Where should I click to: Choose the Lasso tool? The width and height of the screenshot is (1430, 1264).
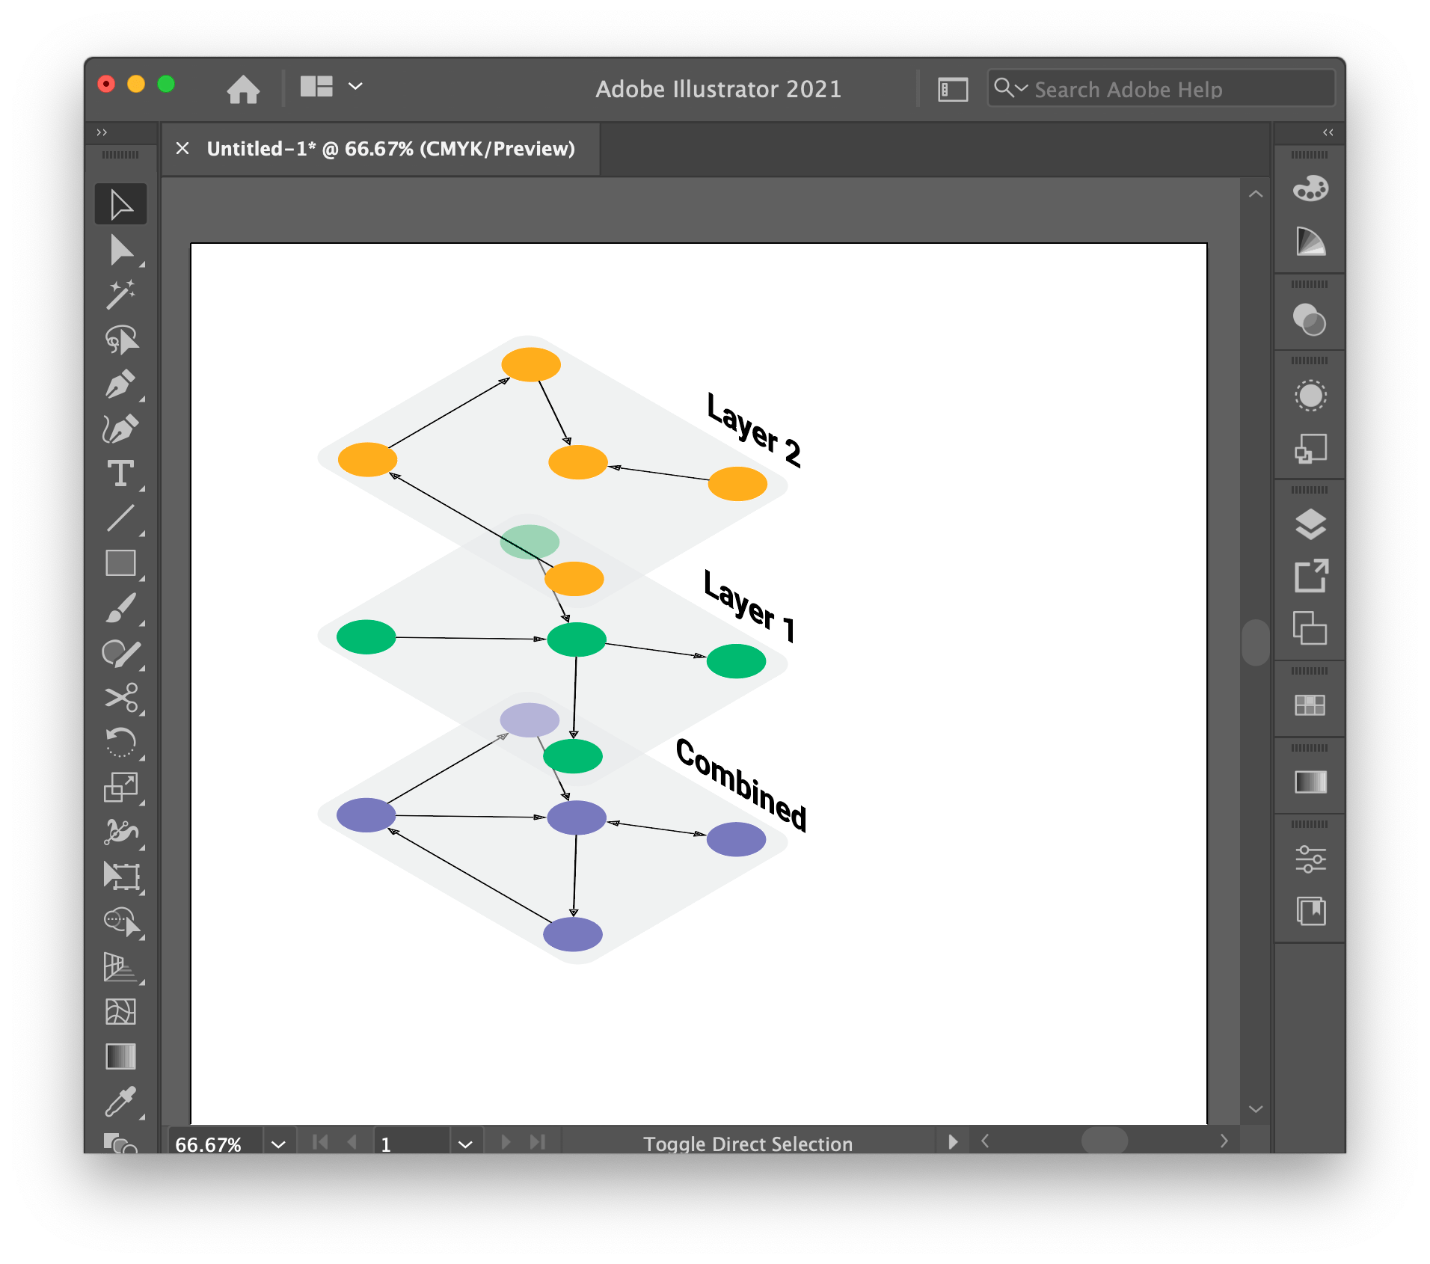120,340
